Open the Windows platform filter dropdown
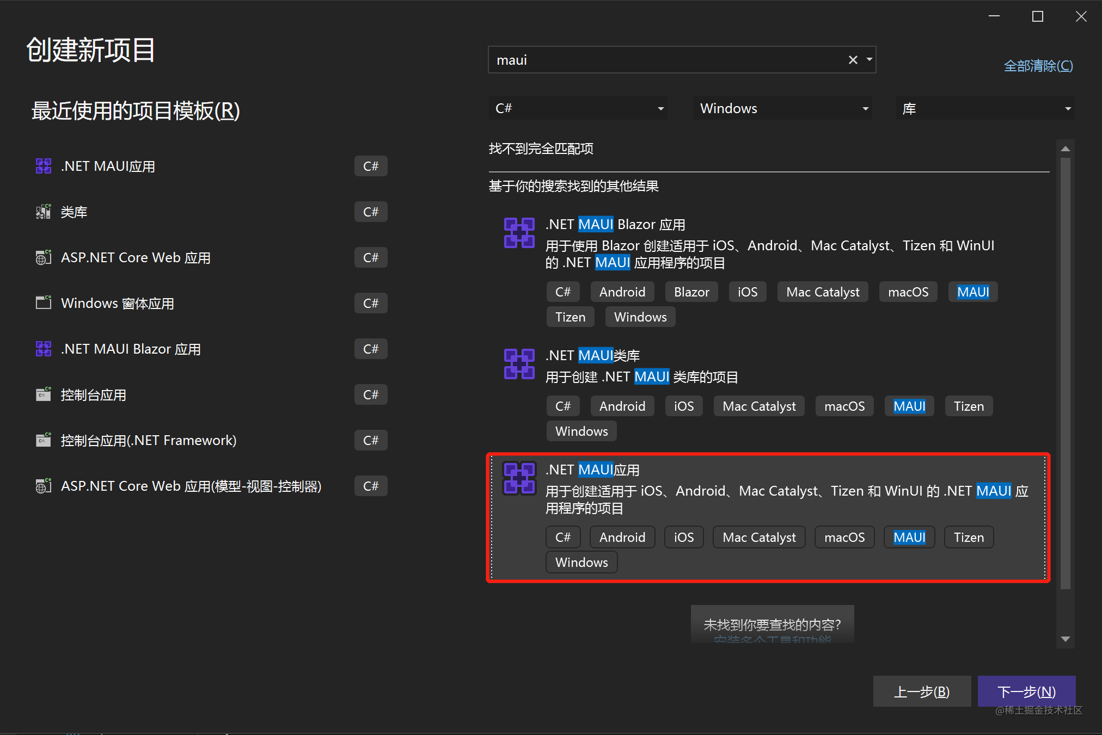The height and width of the screenshot is (735, 1102). pyautogui.click(x=782, y=108)
